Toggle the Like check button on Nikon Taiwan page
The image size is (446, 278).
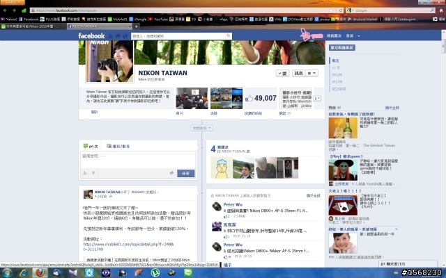pyautogui.click(x=282, y=73)
